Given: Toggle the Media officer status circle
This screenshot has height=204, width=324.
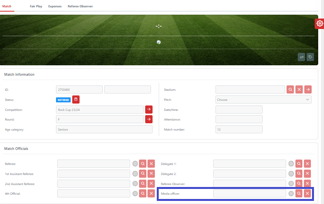Looking at the screenshot, I should 291,193.
